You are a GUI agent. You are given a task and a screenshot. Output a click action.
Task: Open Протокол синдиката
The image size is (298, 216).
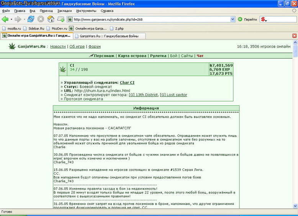(84, 99)
